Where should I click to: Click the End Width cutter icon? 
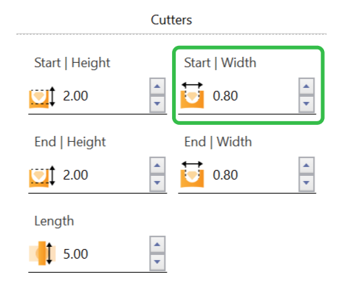[192, 174]
